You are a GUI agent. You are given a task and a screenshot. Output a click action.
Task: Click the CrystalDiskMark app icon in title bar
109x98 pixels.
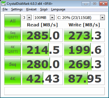point(3,3)
